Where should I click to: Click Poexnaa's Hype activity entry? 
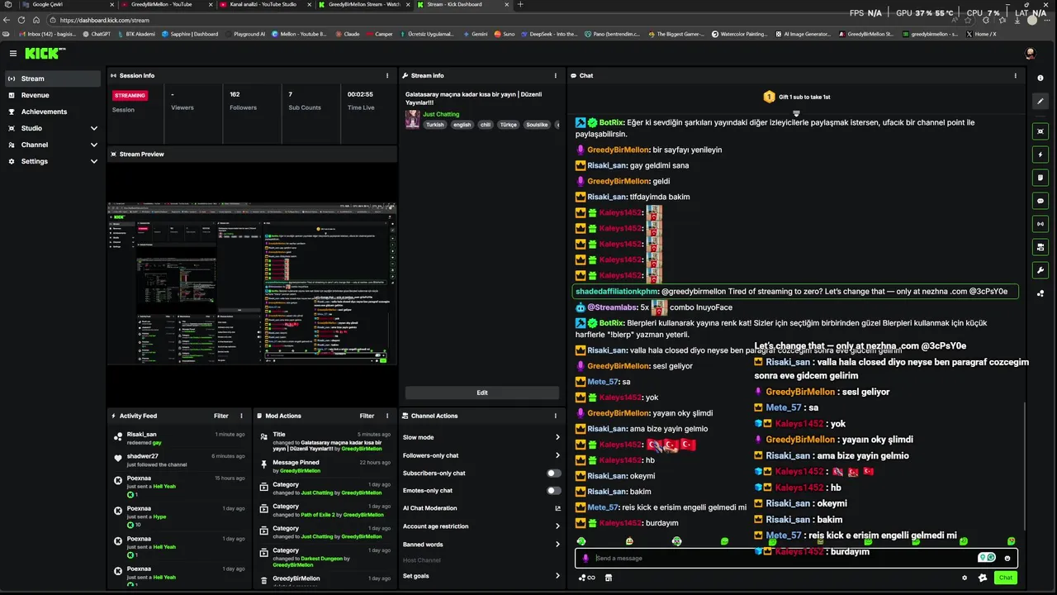[181, 516]
